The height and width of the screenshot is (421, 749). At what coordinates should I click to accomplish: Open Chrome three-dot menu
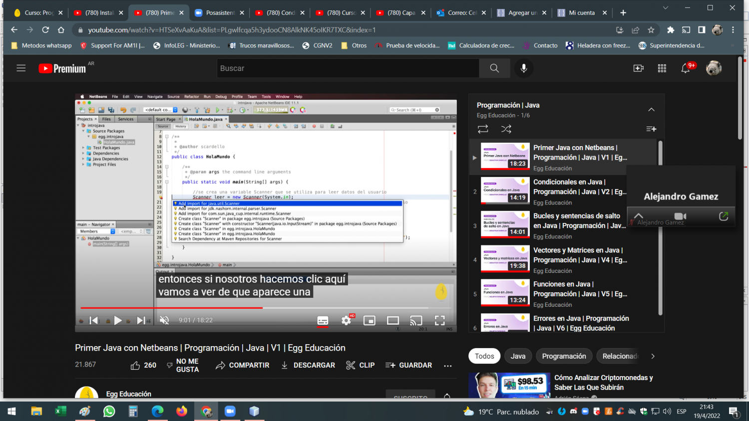733,30
